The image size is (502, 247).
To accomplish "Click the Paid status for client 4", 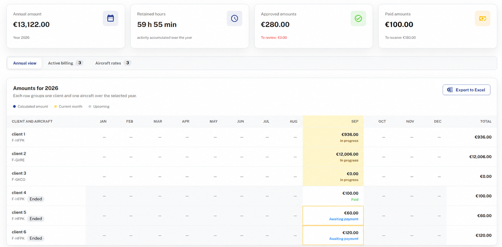I will [x=355, y=200].
